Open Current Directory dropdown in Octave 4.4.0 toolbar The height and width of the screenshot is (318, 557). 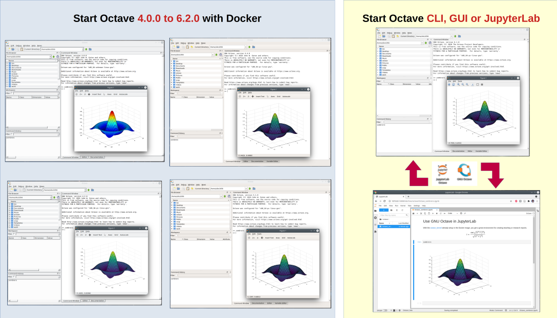(245, 47)
